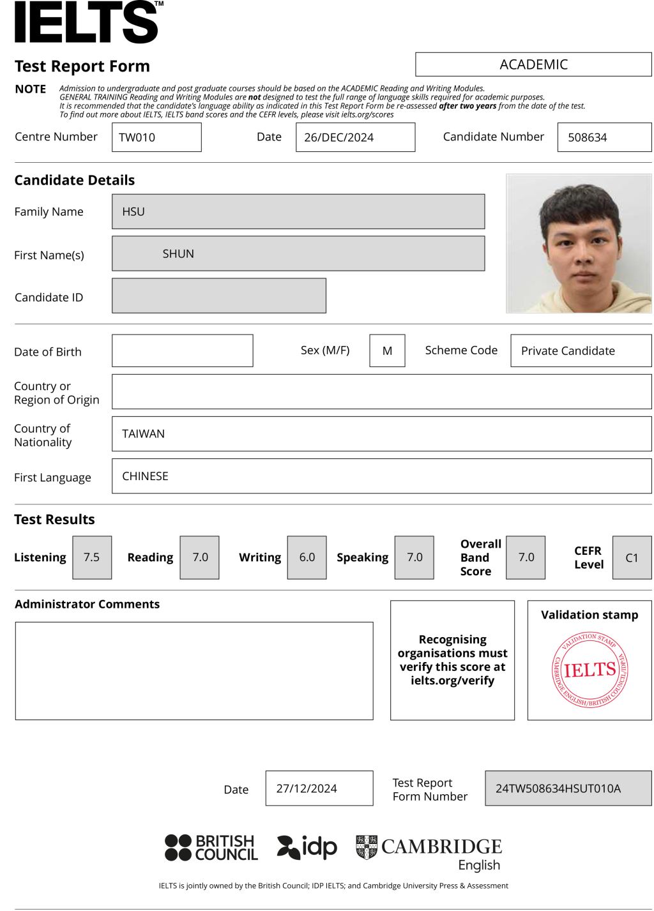Image resolution: width=654 pixels, height=911 pixels.
Task: Click the CEFR Level label
Action: pyautogui.click(x=588, y=557)
